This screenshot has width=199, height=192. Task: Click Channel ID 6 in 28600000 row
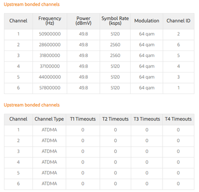[x=179, y=44]
